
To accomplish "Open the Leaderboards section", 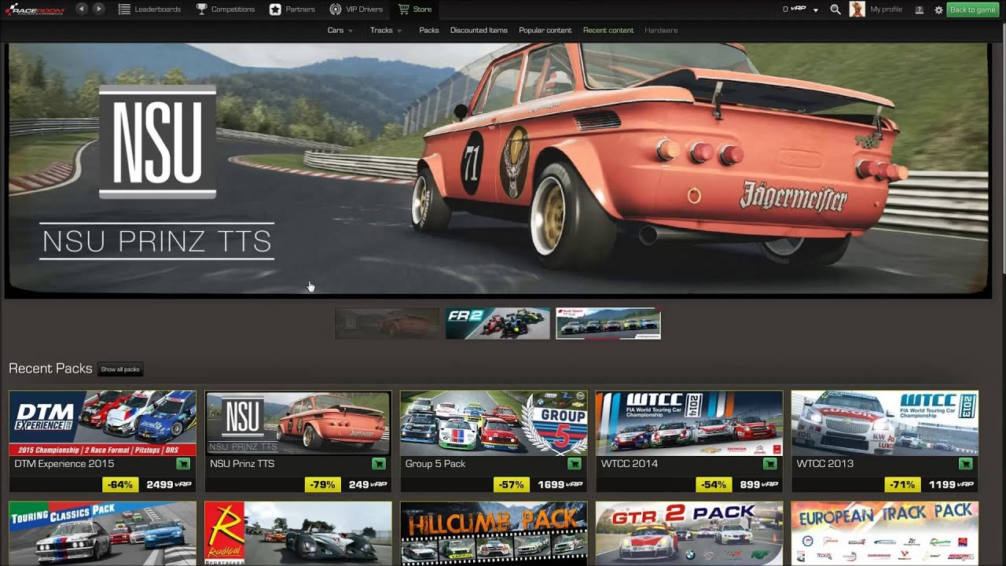I will pos(149,9).
